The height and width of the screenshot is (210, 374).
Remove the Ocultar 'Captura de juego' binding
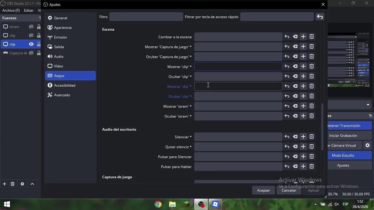[311, 57]
